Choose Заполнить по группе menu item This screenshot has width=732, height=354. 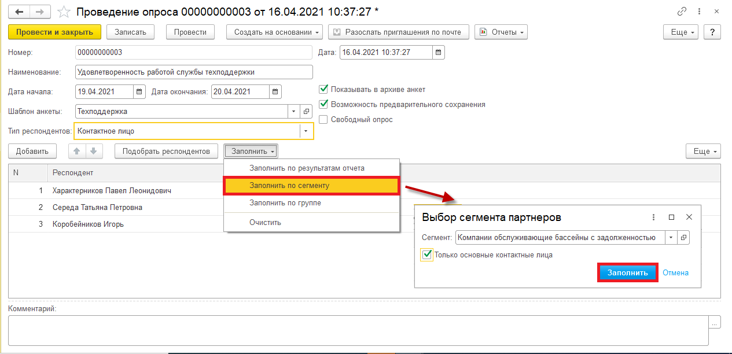311,203
